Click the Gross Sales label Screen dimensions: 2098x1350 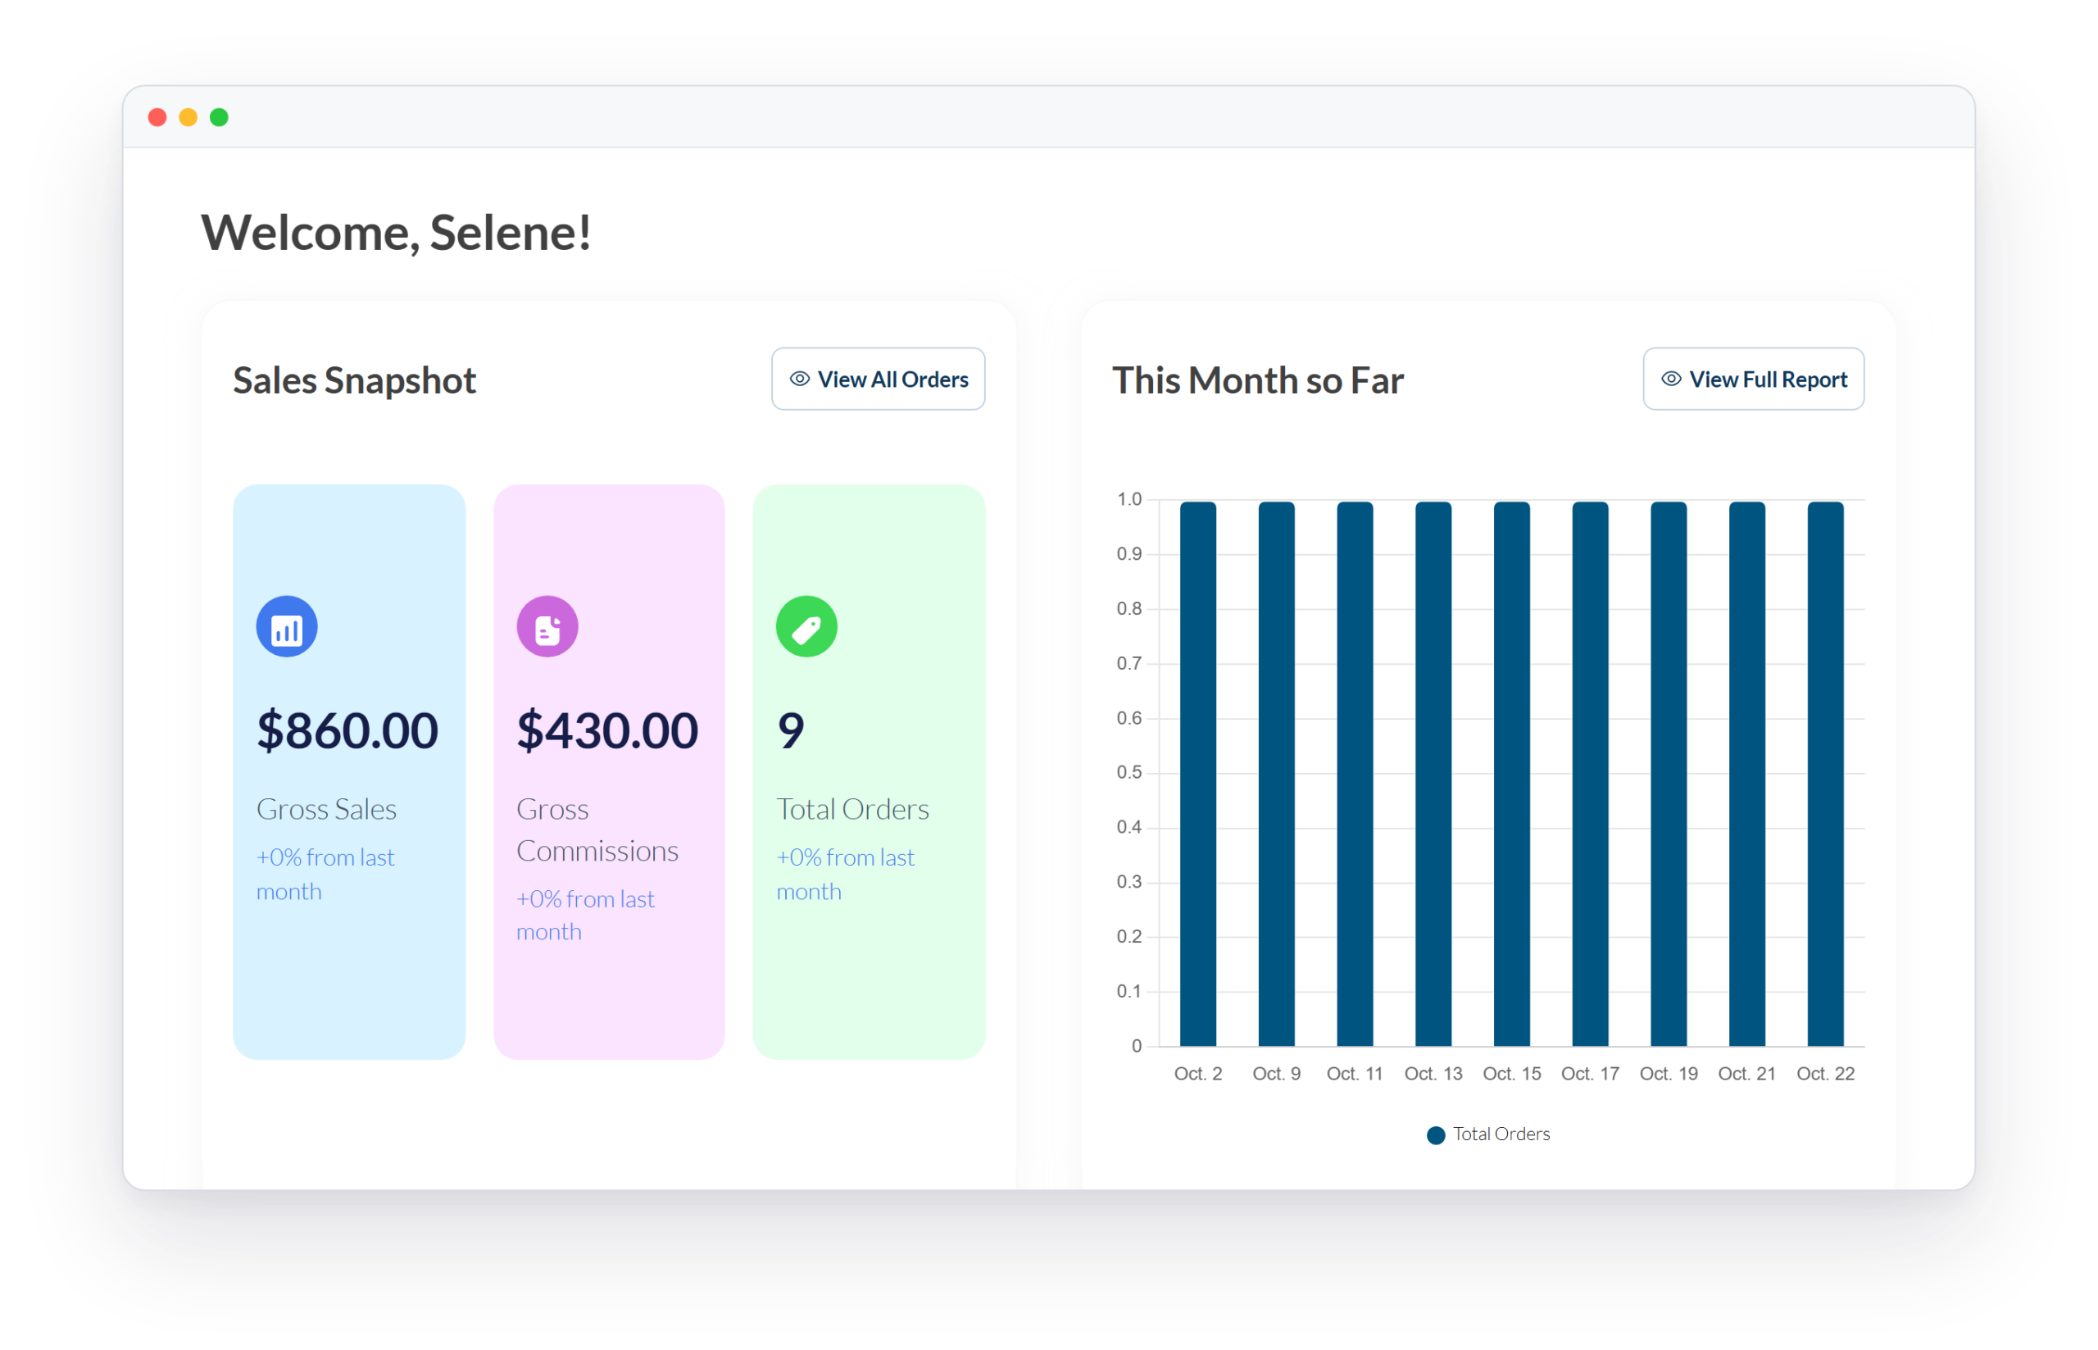click(326, 809)
